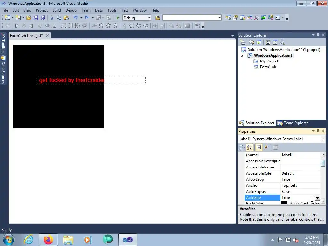Viewport: 328px width, 246px height.
Task: Open the Project menu
Action: pyautogui.click(x=42, y=10)
